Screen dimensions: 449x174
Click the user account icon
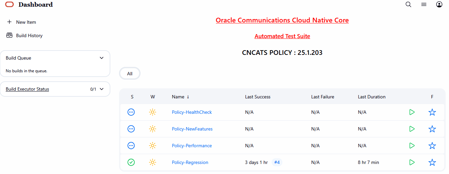coord(439,4)
